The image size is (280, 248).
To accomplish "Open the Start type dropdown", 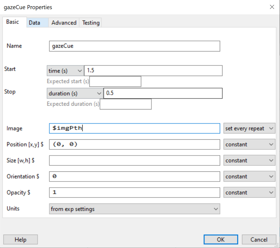I will pyautogui.click(x=65, y=71).
